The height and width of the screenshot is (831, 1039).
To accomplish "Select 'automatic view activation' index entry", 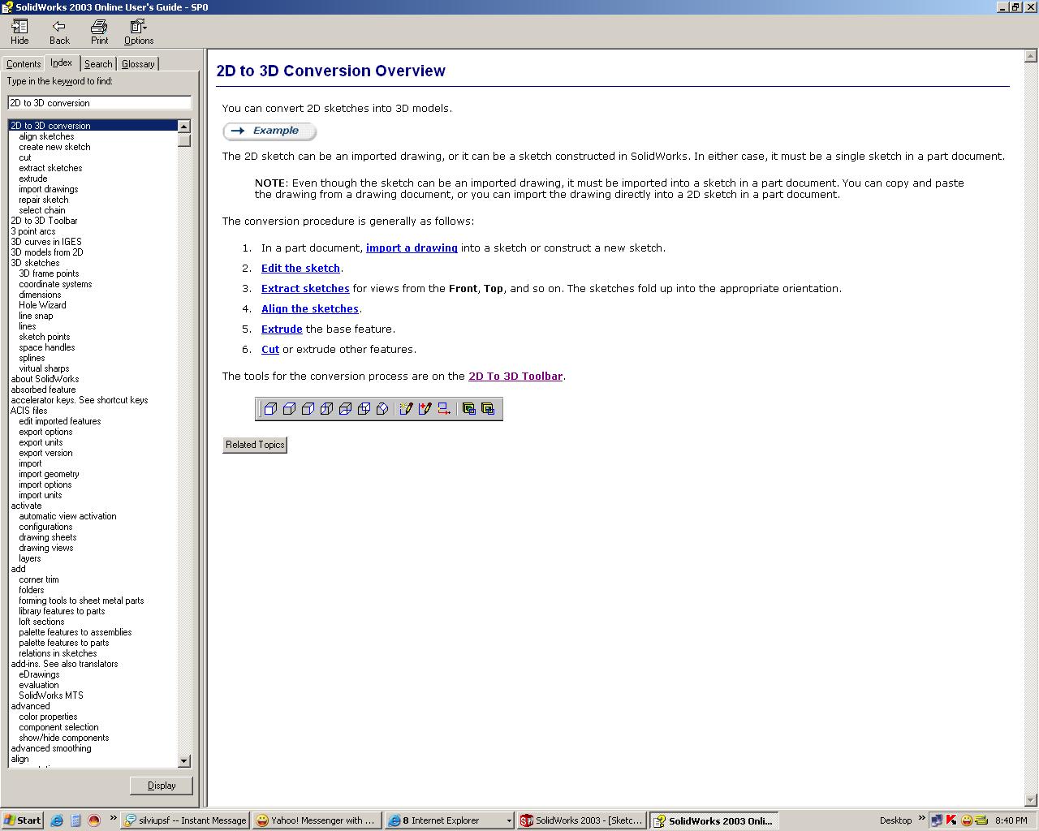I will pyautogui.click(x=67, y=516).
